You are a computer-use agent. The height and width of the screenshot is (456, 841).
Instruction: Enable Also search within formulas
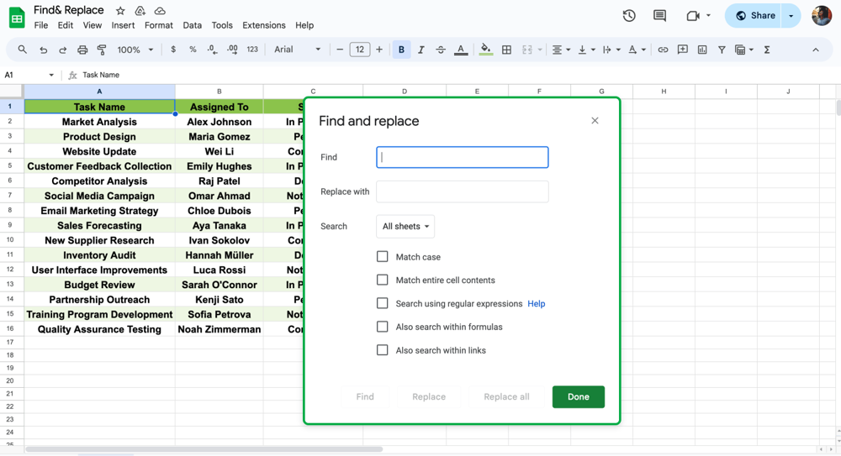383,327
